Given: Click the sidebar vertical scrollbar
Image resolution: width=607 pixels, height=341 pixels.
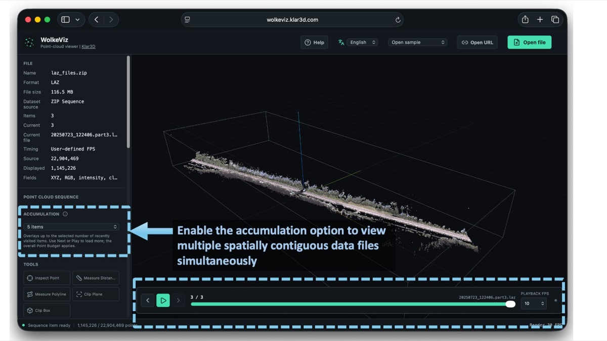Looking at the screenshot, I should [128, 101].
